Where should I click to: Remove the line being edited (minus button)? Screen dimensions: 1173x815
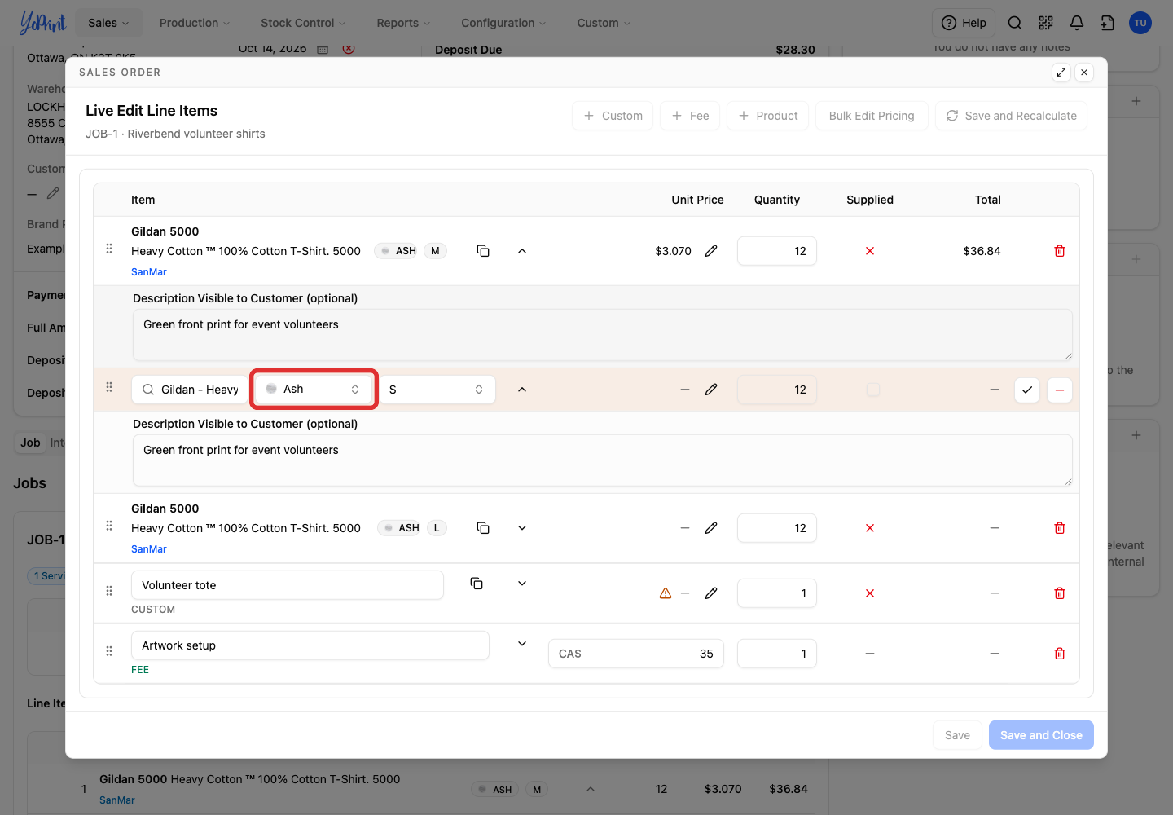click(x=1060, y=390)
